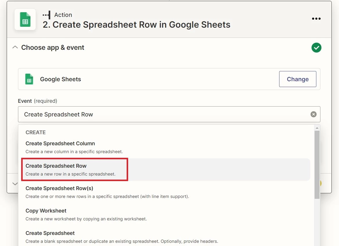Screen dimensions: 339x246
Task: Click the Event (required) label
Action: pyautogui.click(x=37, y=101)
